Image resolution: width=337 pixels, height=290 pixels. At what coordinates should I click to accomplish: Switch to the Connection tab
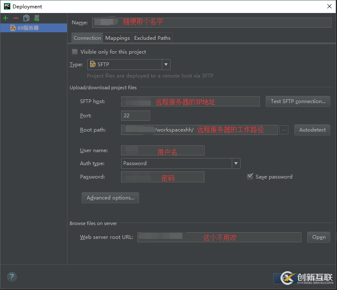tap(87, 38)
